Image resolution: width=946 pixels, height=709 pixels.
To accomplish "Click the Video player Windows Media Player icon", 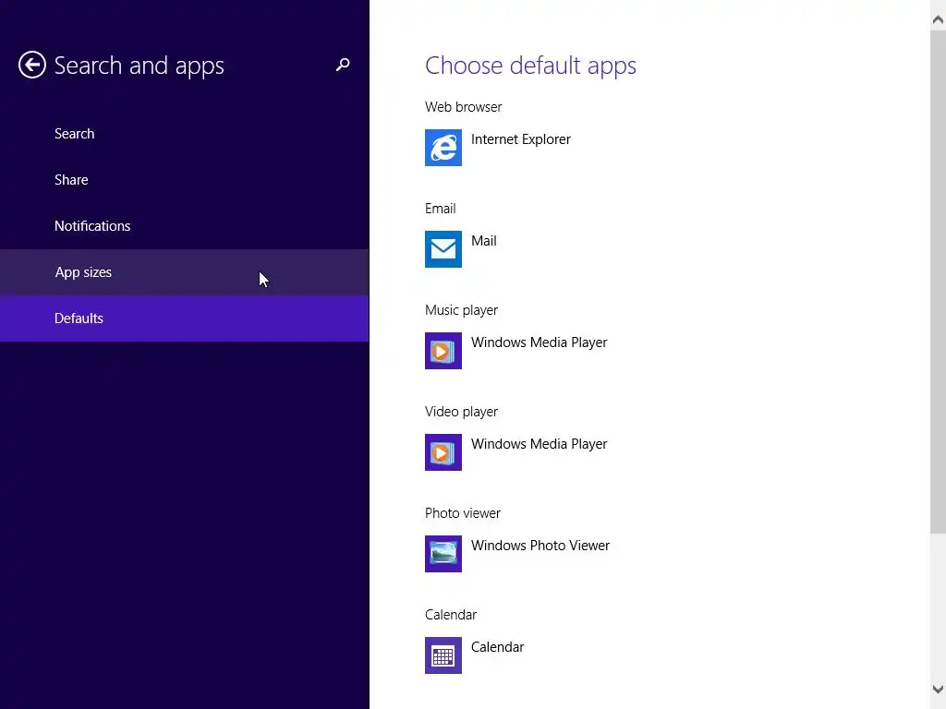I will pos(443,452).
